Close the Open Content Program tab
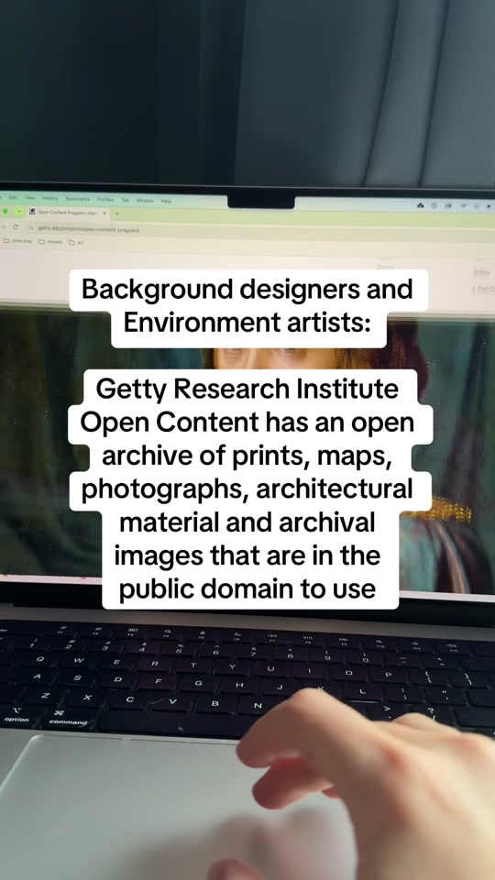The height and width of the screenshot is (880, 495). (x=104, y=214)
